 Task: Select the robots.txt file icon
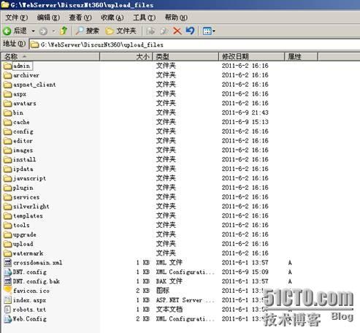(8, 310)
